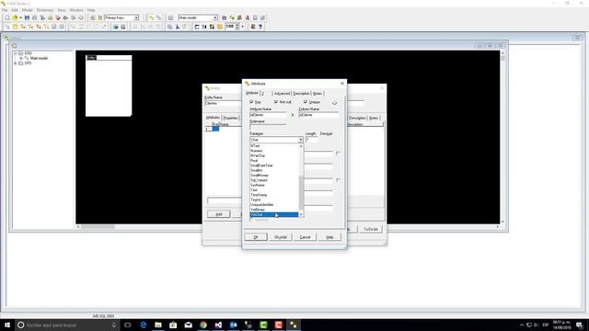The image size is (589, 331).
Task: Click the New file toolbar icon
Action: 7,17
